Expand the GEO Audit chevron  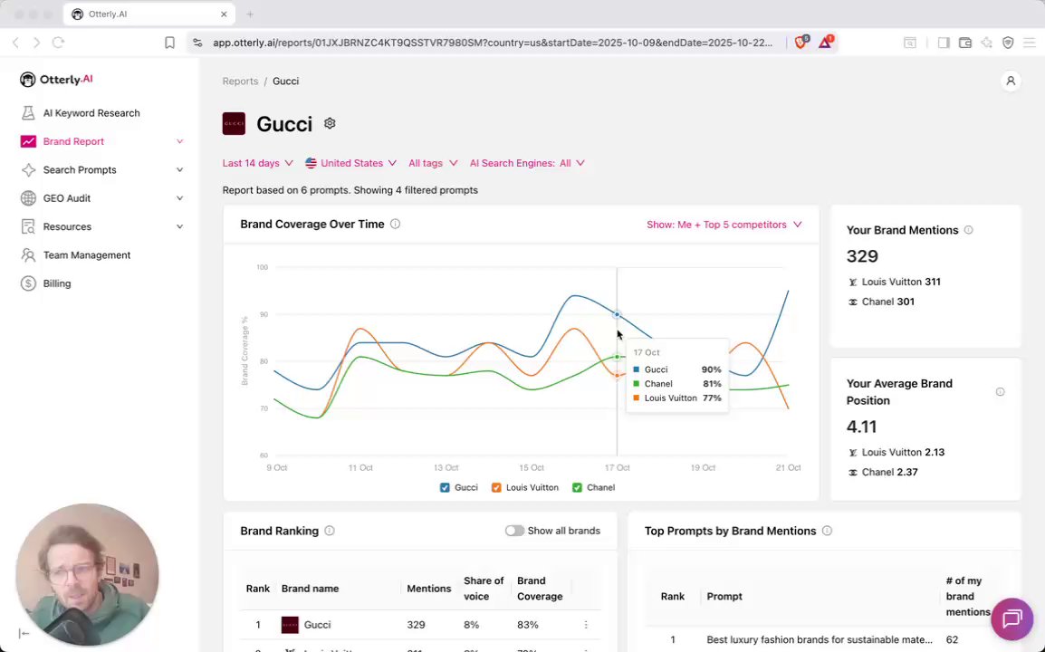pyautogui.click(x=179, y=198)
